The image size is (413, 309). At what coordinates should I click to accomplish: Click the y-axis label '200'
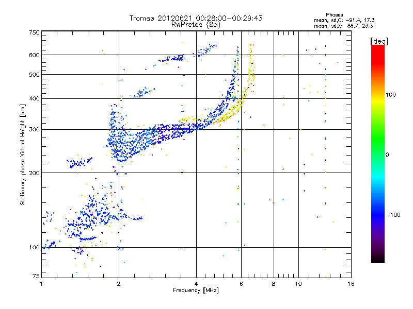pos(34,173)
